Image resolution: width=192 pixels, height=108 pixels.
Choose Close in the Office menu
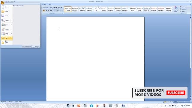click(x=7, y=43)
